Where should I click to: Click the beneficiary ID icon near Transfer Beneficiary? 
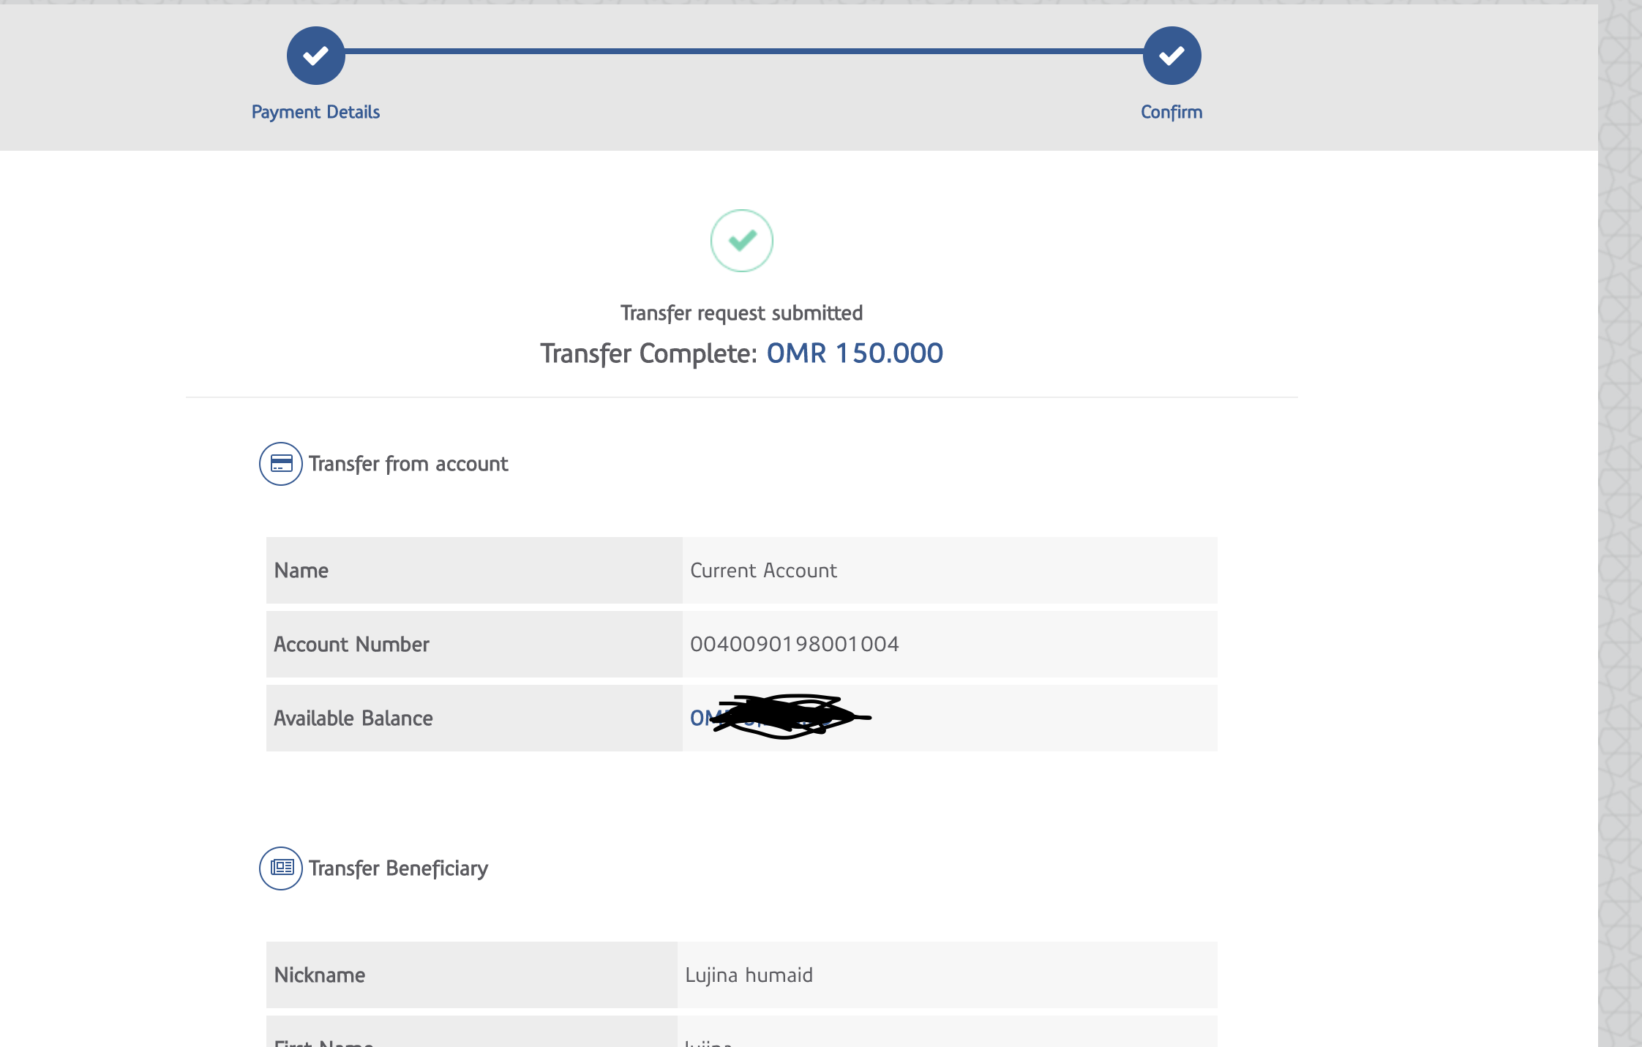(x=281, y=868)
